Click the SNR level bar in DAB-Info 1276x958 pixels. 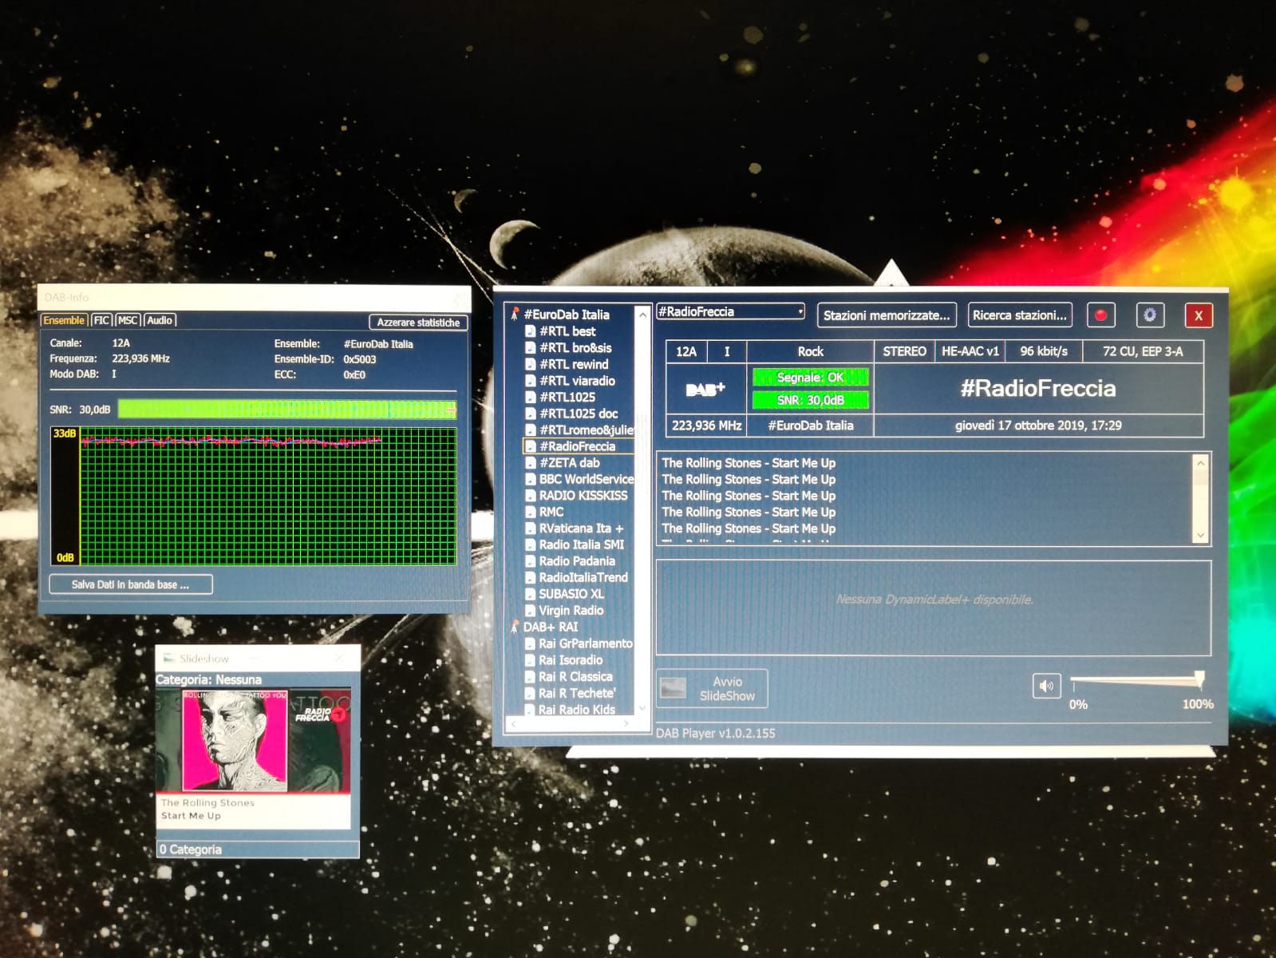(x=287, y=410)
